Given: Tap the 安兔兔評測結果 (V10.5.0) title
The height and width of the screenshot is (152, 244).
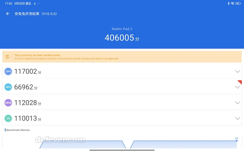Looking at the screenshot, I should pos(36,14).
